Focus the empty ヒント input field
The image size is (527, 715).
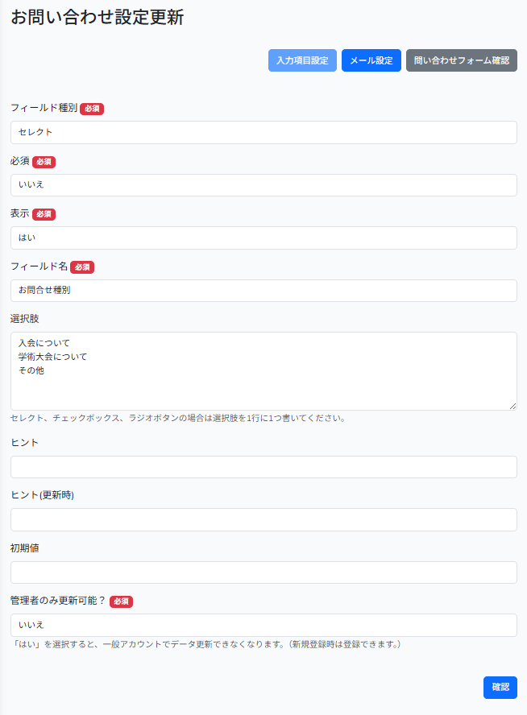pyautogui.click(x=263, y=467)
